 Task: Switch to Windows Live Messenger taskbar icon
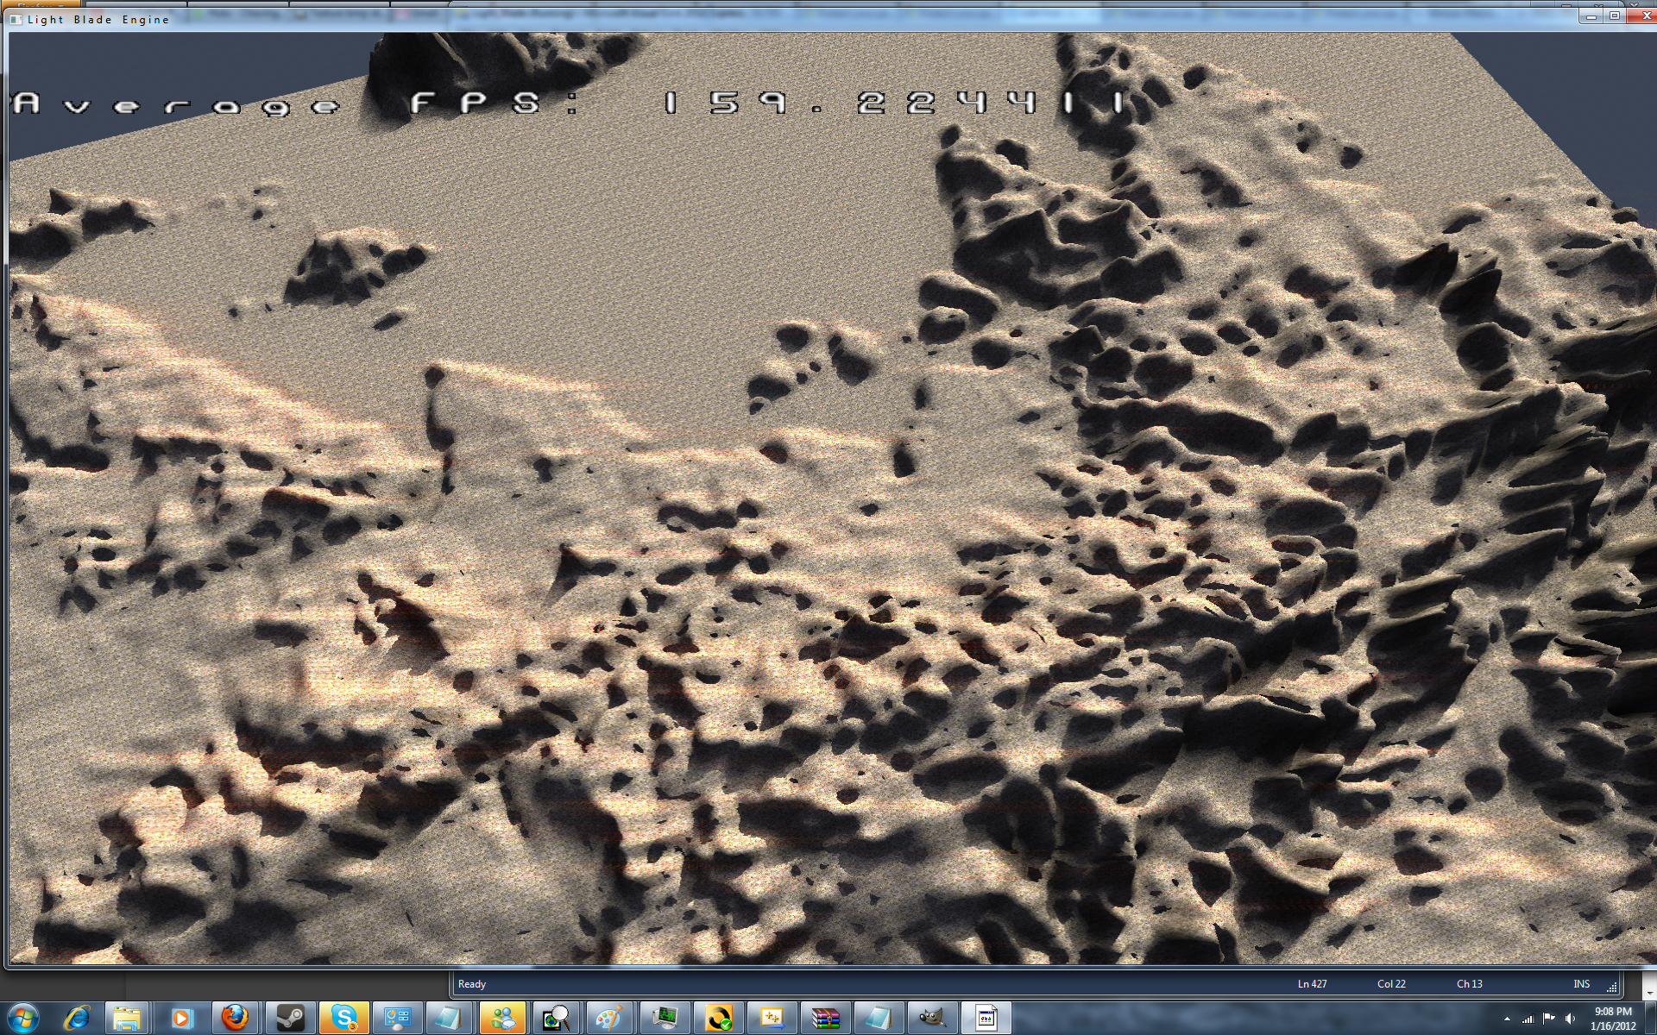[x=503, y=1018]
